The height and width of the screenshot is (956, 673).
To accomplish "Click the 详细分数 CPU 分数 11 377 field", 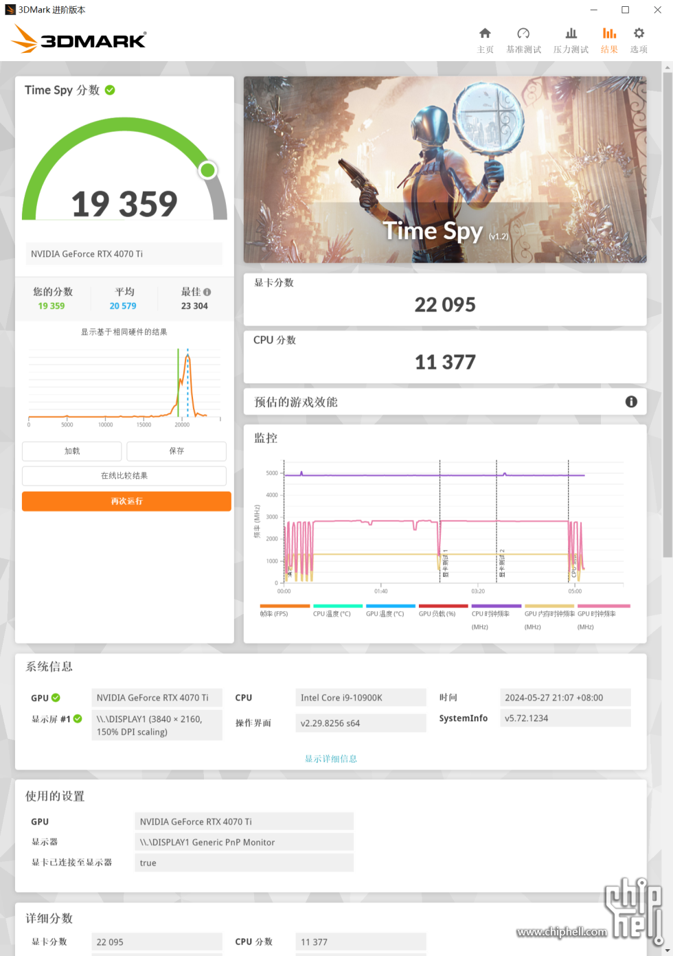I will (x=361, y=942).
